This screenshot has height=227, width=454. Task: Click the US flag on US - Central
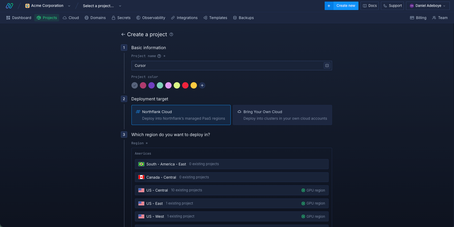(x=141, y=190)
